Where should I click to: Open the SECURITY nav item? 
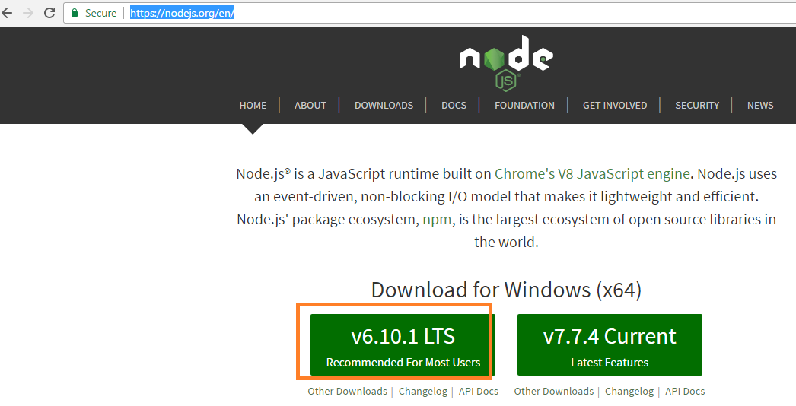pyautogui.click(x=697, y=105)
